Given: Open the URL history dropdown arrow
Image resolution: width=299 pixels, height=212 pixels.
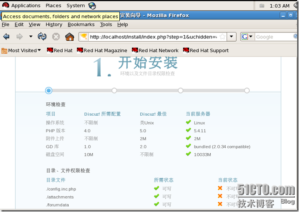Looking at the screenshot, I should (231, 37).
